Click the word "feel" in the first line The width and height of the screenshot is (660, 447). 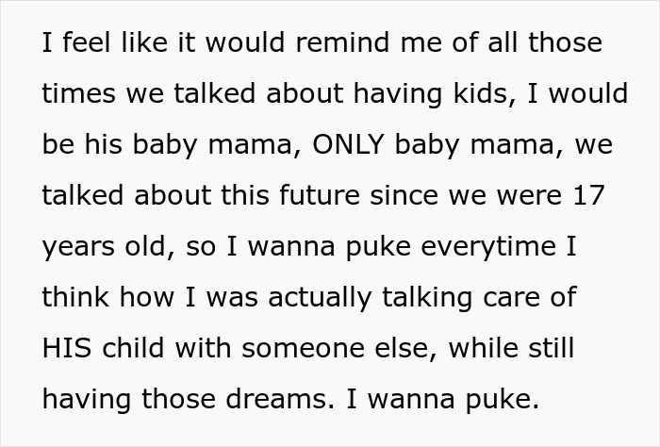[x=88, y=42]
